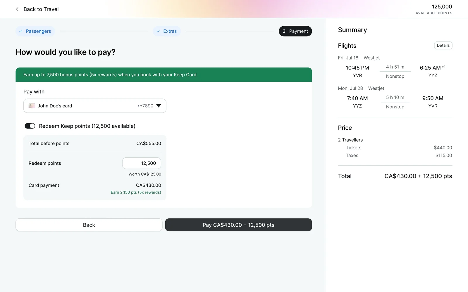Click the Taxes $115.00 price
Image resolution: width=468 pixels, height=292 pixels.
tap(444, 156)
